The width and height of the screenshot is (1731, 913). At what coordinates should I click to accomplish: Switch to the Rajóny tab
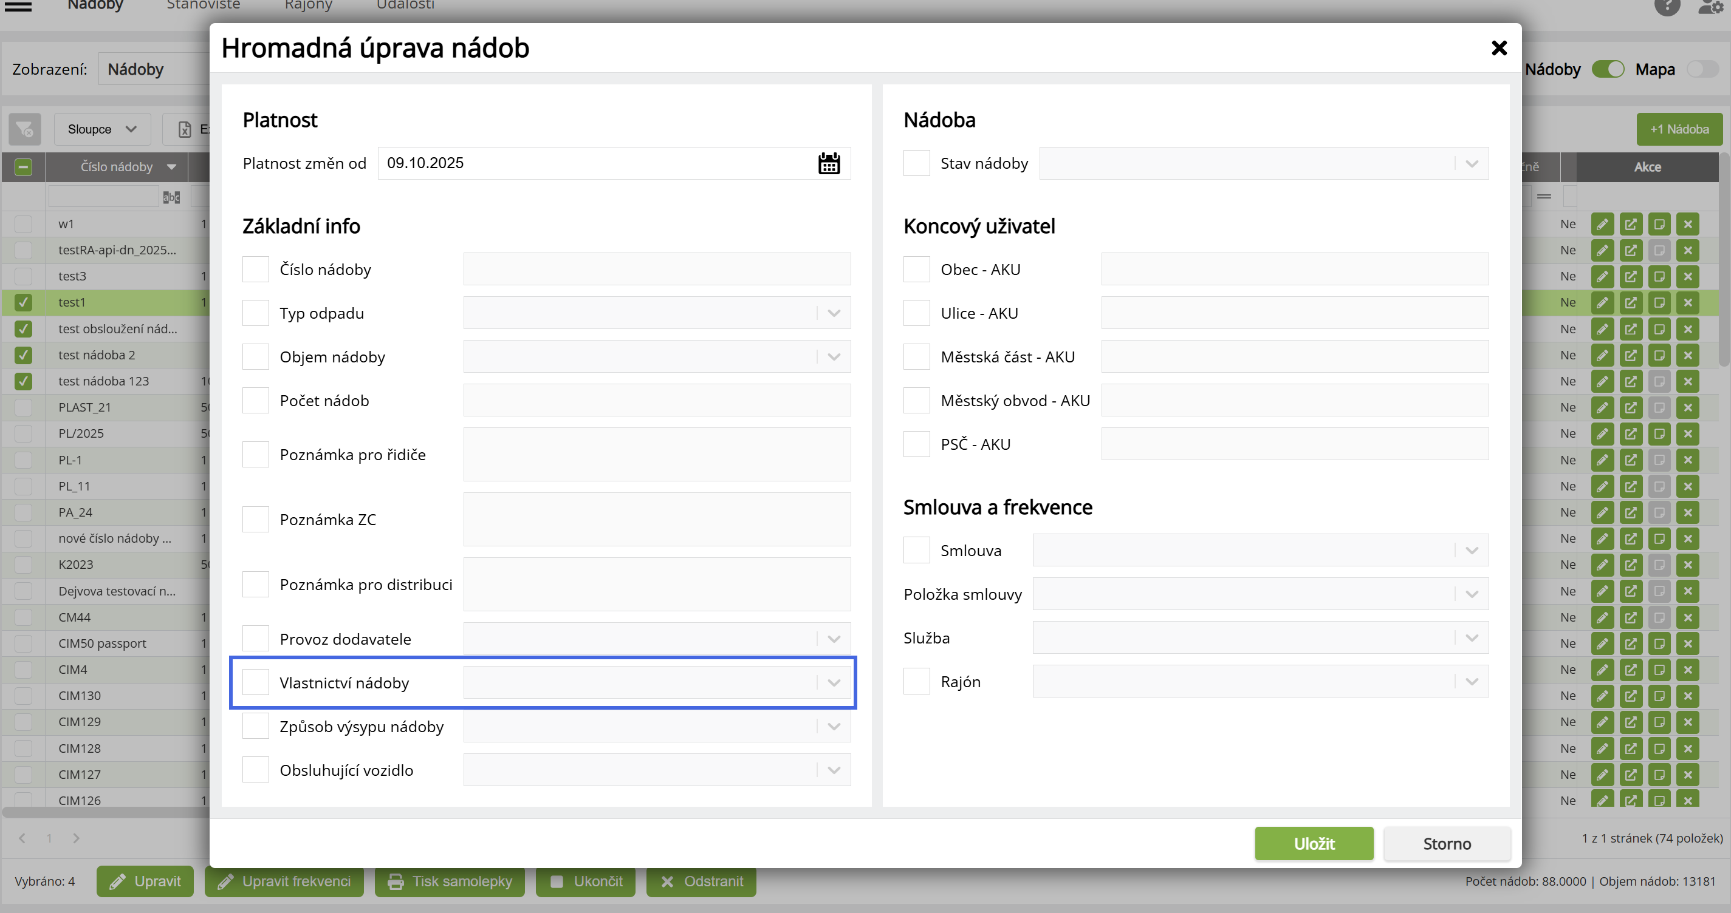click(309, 5)
